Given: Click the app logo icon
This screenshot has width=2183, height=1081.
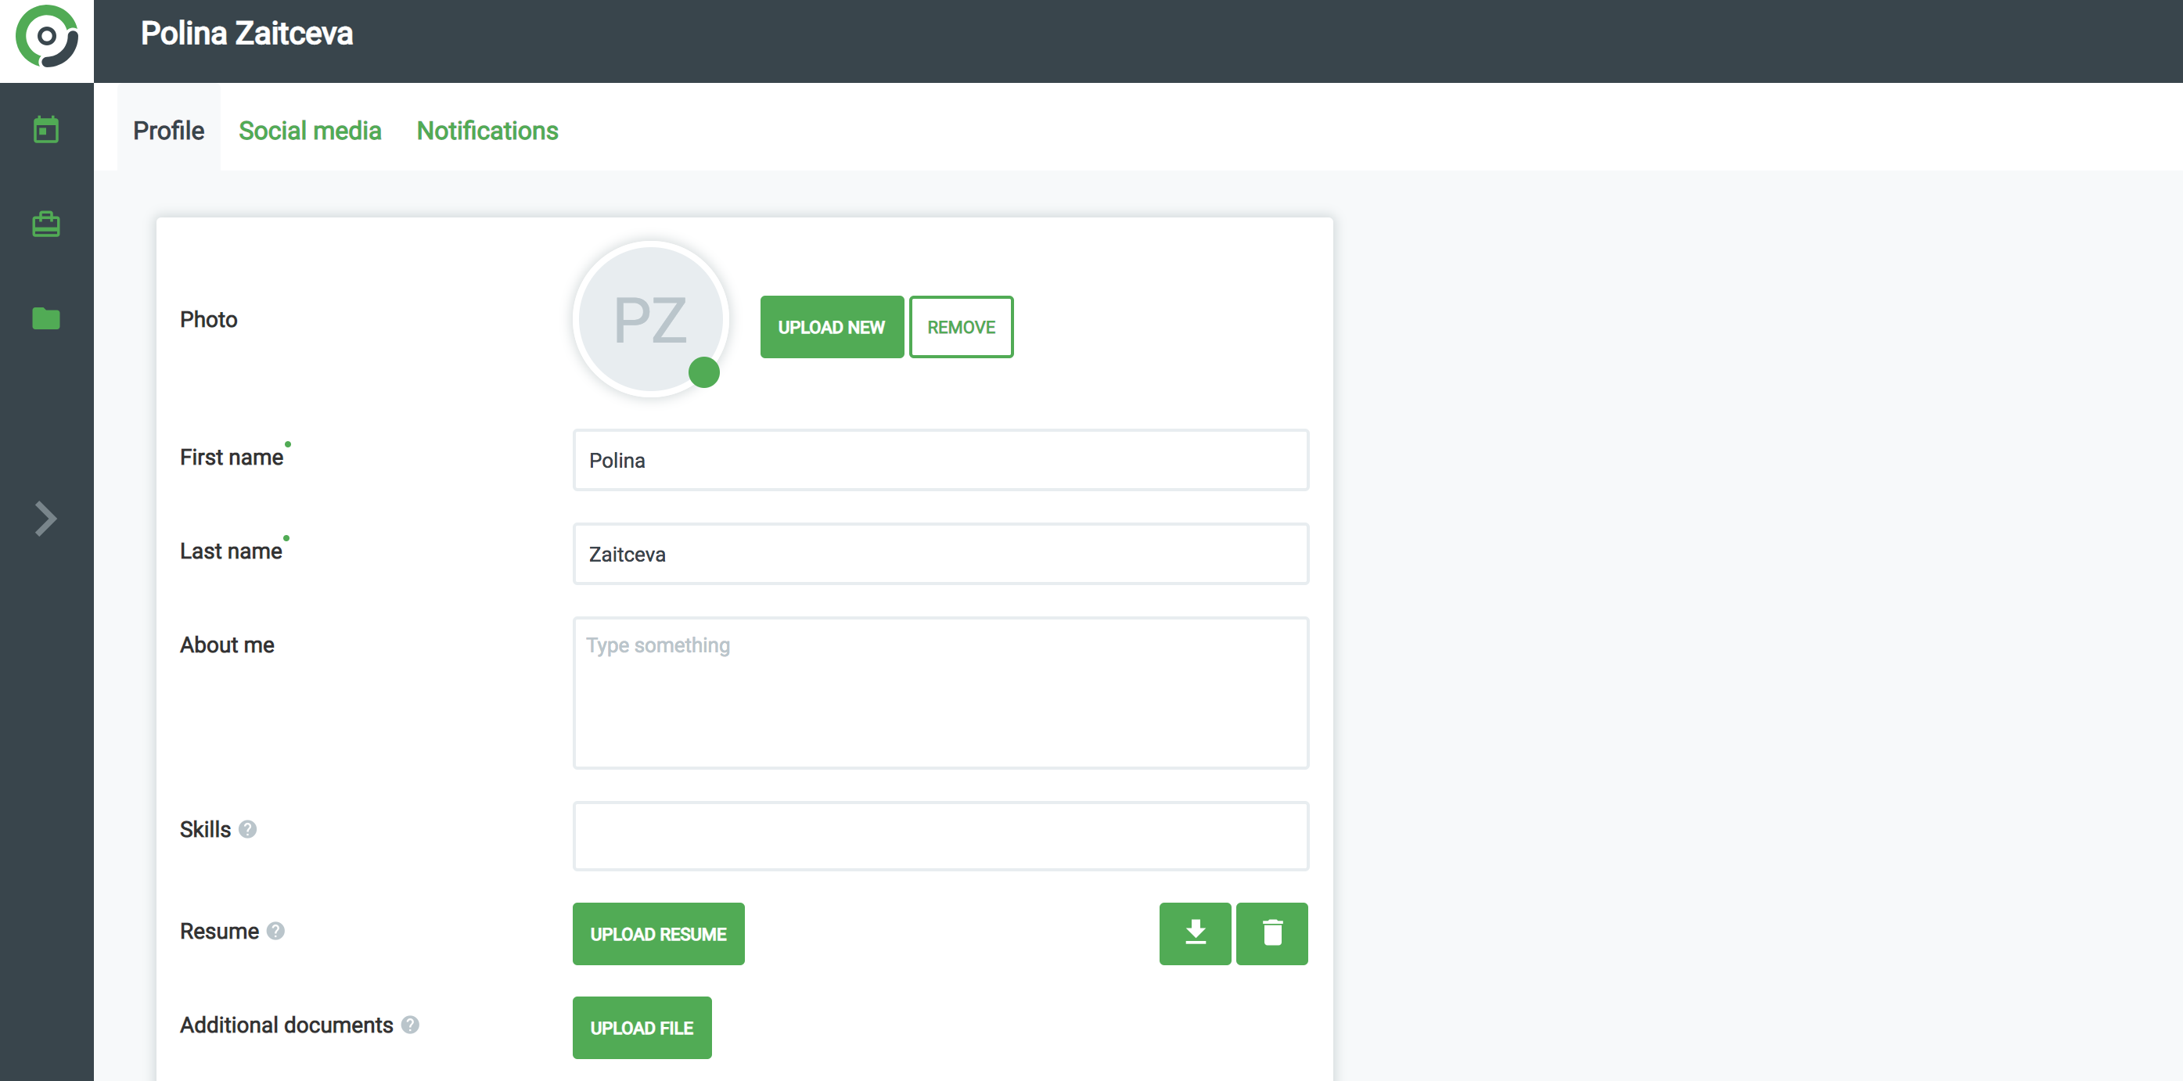Looking at the screenshot, I should pyautogui.click(x=47, y=38).
